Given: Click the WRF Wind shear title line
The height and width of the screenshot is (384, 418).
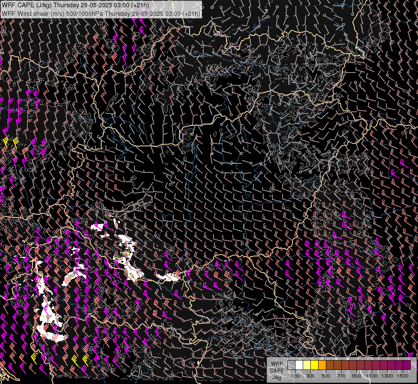Looking at the screenshot, I should (x=101, y=13).
